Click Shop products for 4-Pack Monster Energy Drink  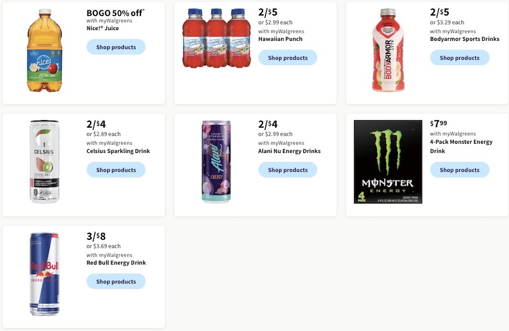coord(459,170)
